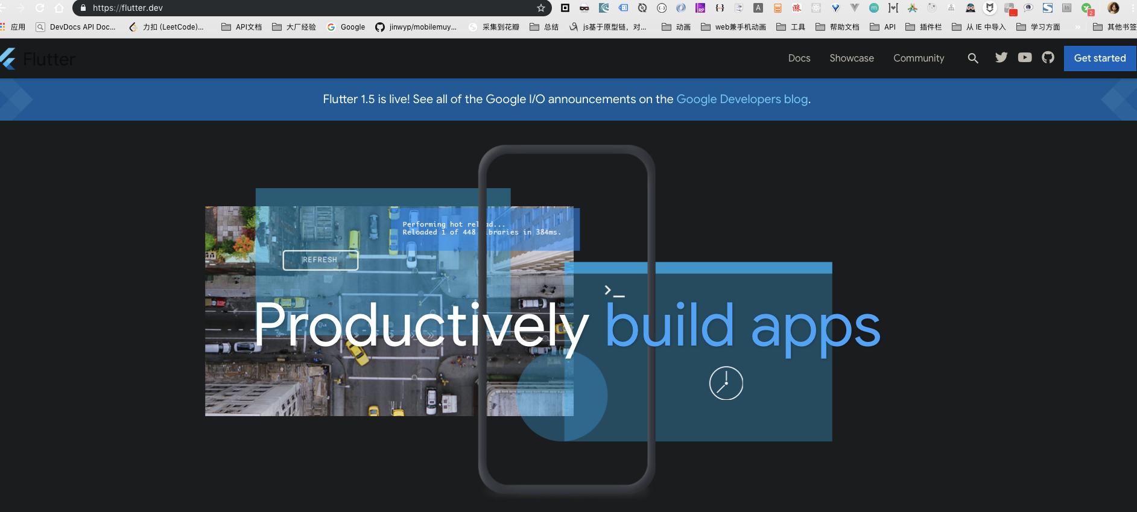Open search on the Flutter site
The height and width of the screenshot is (512, 1137).
coord(973,58)
